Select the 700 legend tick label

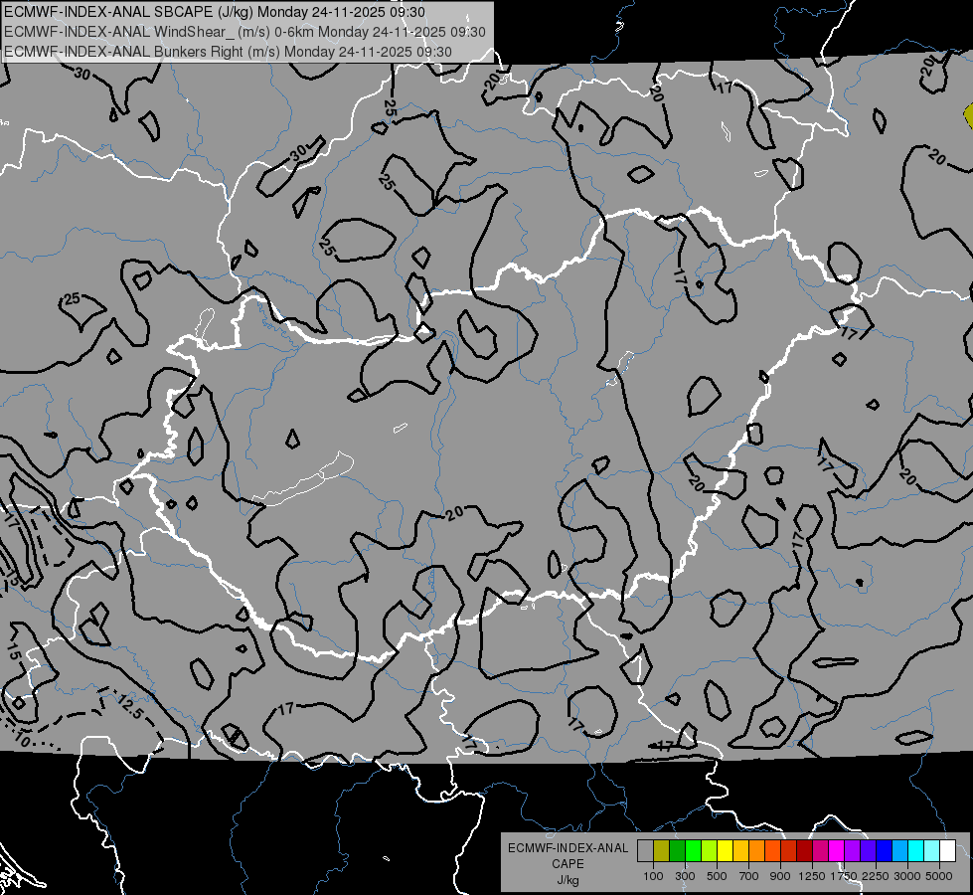pos(749,876)
